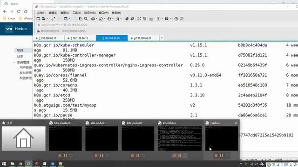Click the full screen icon in Xshell toolbar
Image resolution: width=298 pixels, height=167 pixels.
pos(139,19)
